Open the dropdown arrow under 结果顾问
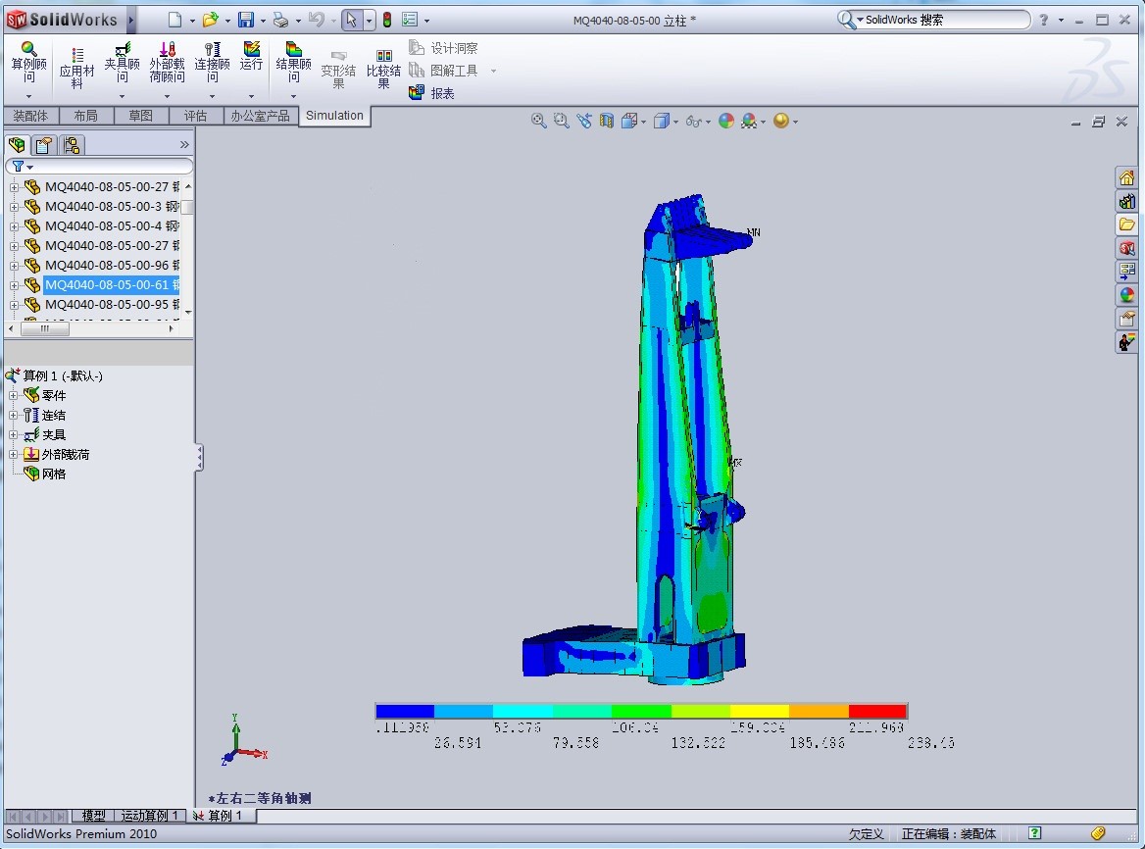Image resolution: width=1145 pixels, height=849 pixels. (293, 96)
